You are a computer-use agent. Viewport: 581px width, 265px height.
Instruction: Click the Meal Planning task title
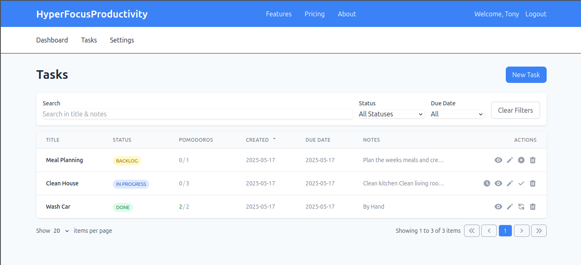(65, 160)
